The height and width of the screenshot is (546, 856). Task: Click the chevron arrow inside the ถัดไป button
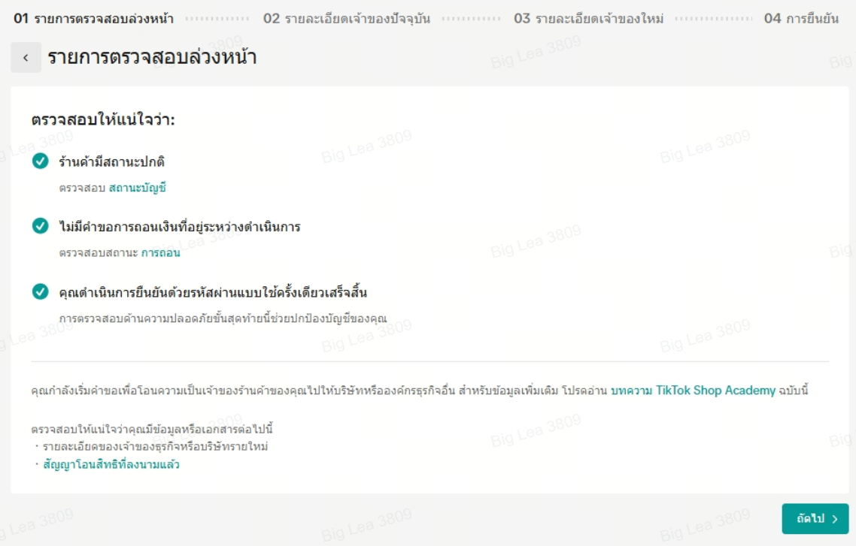[835, 519]
